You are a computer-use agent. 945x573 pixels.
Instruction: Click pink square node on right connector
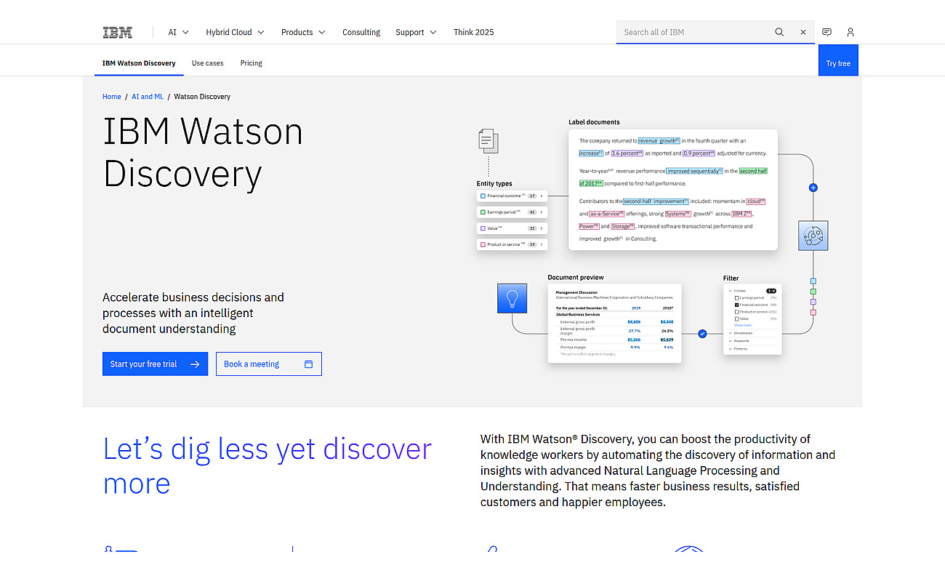(x=813, y=313)
